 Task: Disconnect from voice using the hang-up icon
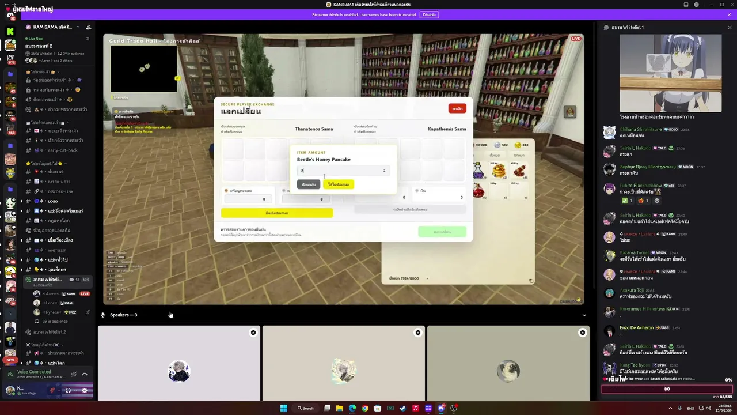pos(85,374)
